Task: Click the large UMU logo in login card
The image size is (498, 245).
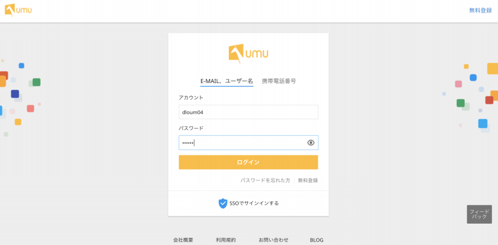Action: tap(248, 53)
